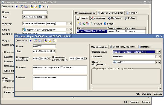Click the Номер field showing 00000001
The height and width of the screenshot is (105, 164).
pos(44,46)
